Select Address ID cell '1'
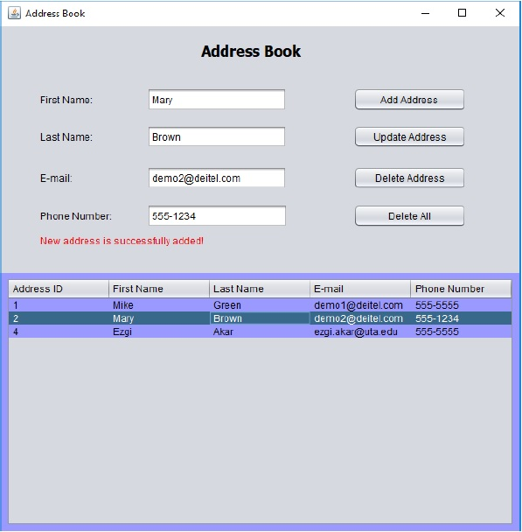Viewport: 522px width, 532px height. click(59, 305)
